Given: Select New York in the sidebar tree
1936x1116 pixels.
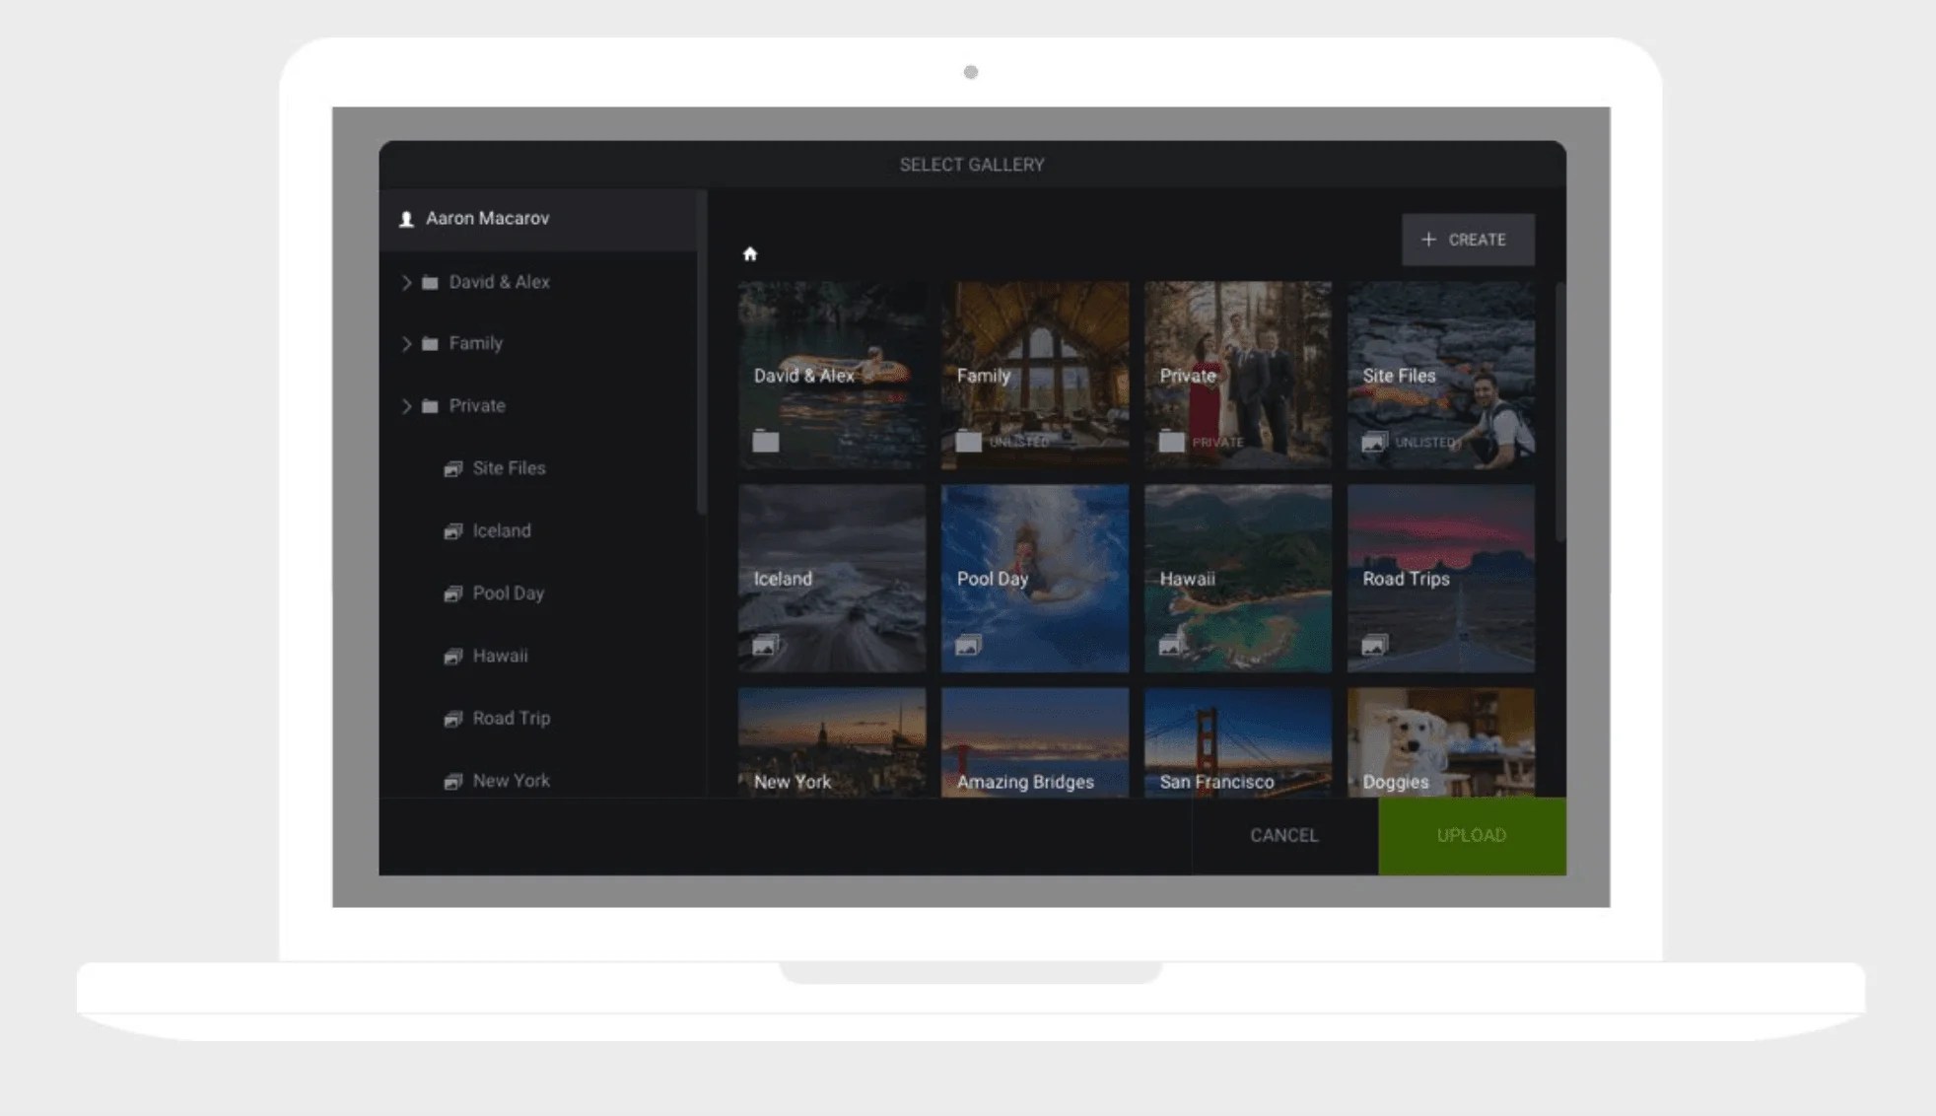Looking at the screenshot, I should [x=511, y=781].
